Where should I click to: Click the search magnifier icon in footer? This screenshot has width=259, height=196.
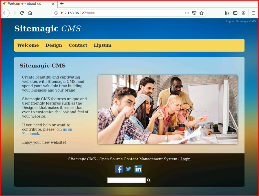149,180
